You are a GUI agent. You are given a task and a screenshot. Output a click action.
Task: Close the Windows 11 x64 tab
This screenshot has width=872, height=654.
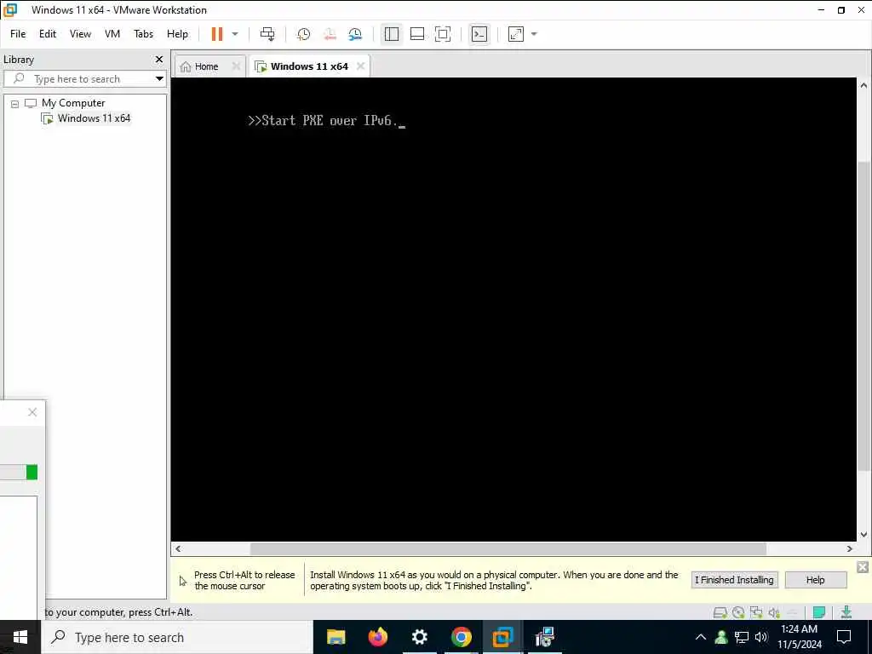[x=360, y=66]
